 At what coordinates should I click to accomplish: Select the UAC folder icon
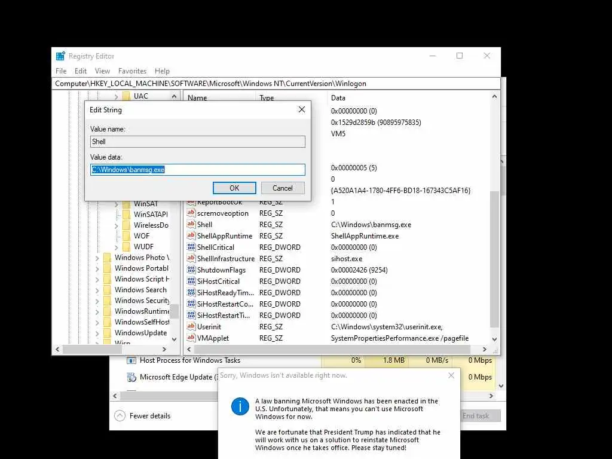point(126,96)
